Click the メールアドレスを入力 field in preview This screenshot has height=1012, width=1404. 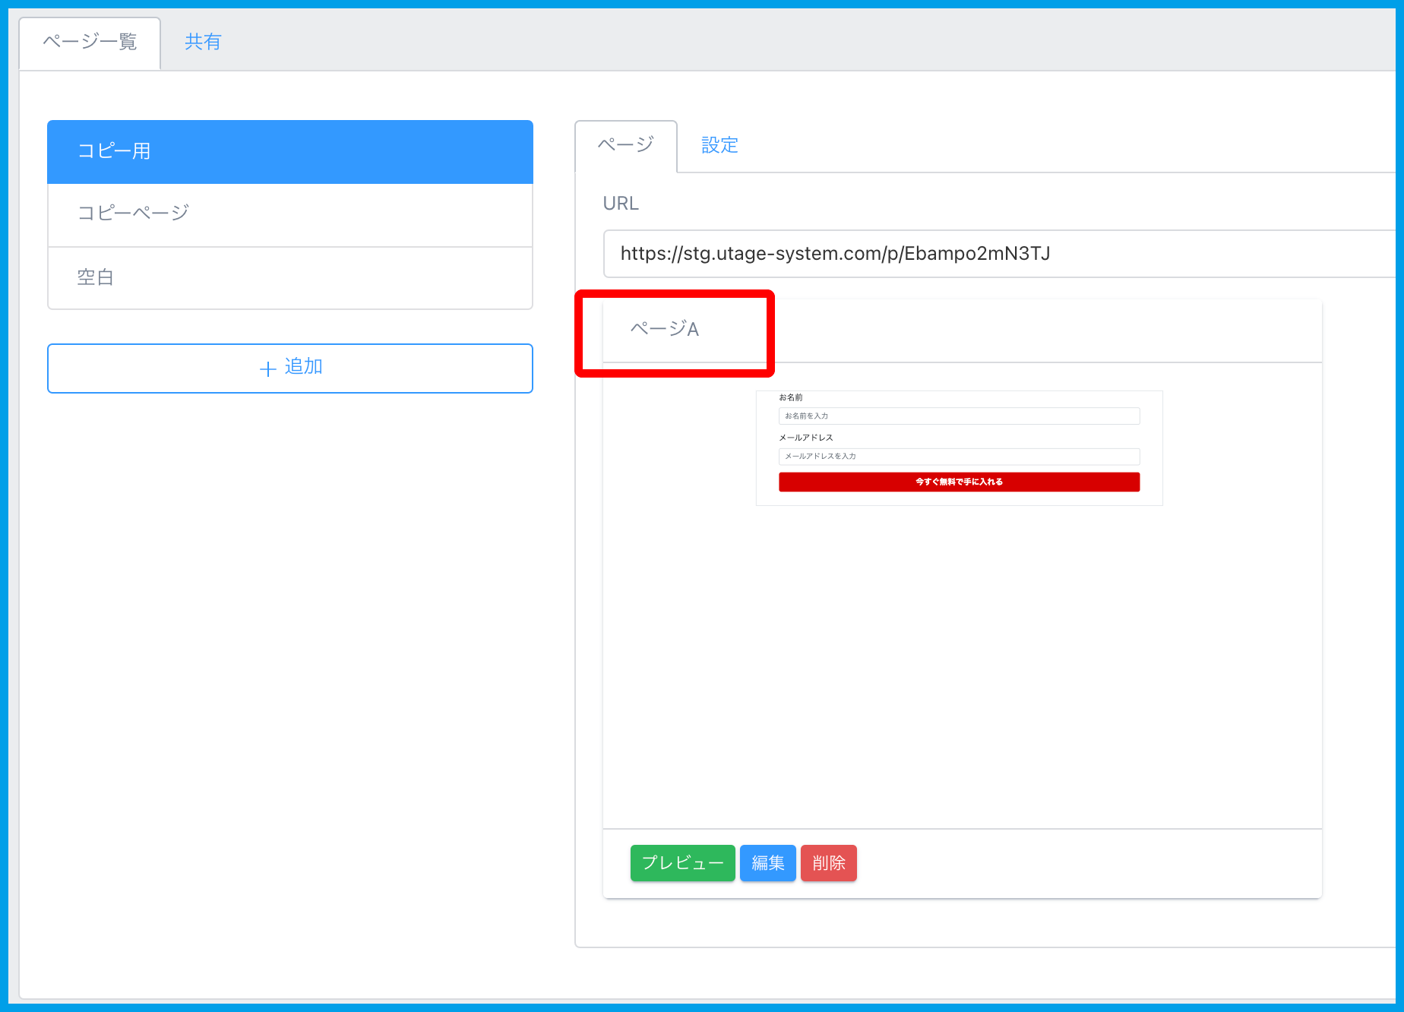pyautogui.click(x=959, y=457)
